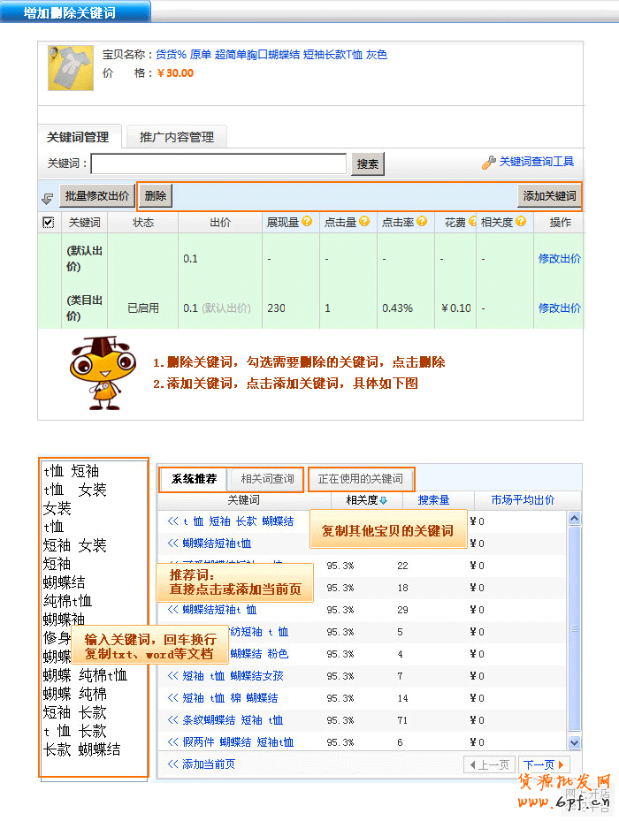The image size is (619, 821).
Task: Select the 相关词查询 tab
Action: click(267, 479)
